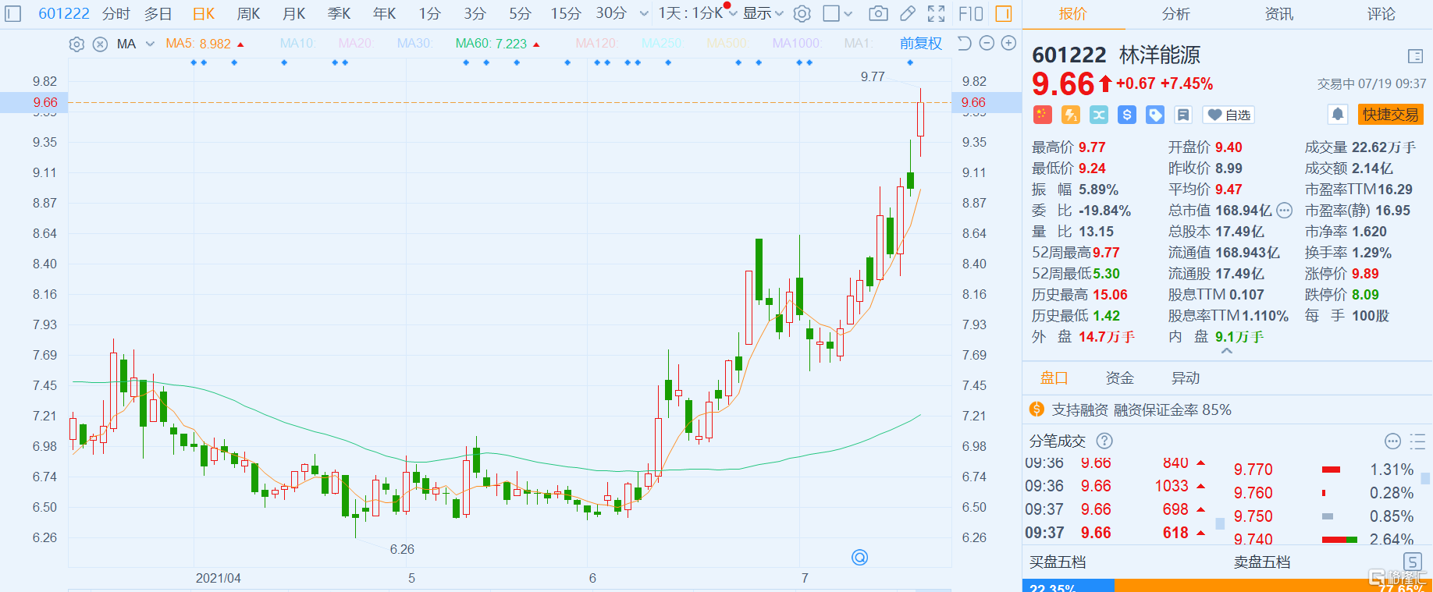Expand the more timeframes chevron after 30分
Viewport: 1433px width, 592px height.
coord(644,13)
